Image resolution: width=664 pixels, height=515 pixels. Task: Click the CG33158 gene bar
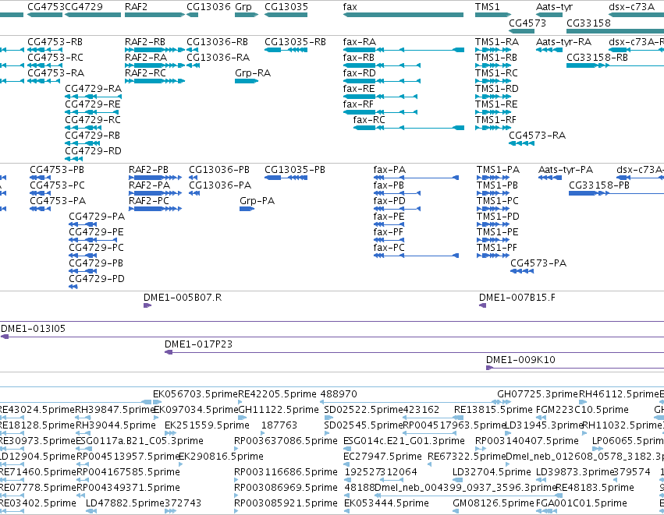[x=616, y=31]
